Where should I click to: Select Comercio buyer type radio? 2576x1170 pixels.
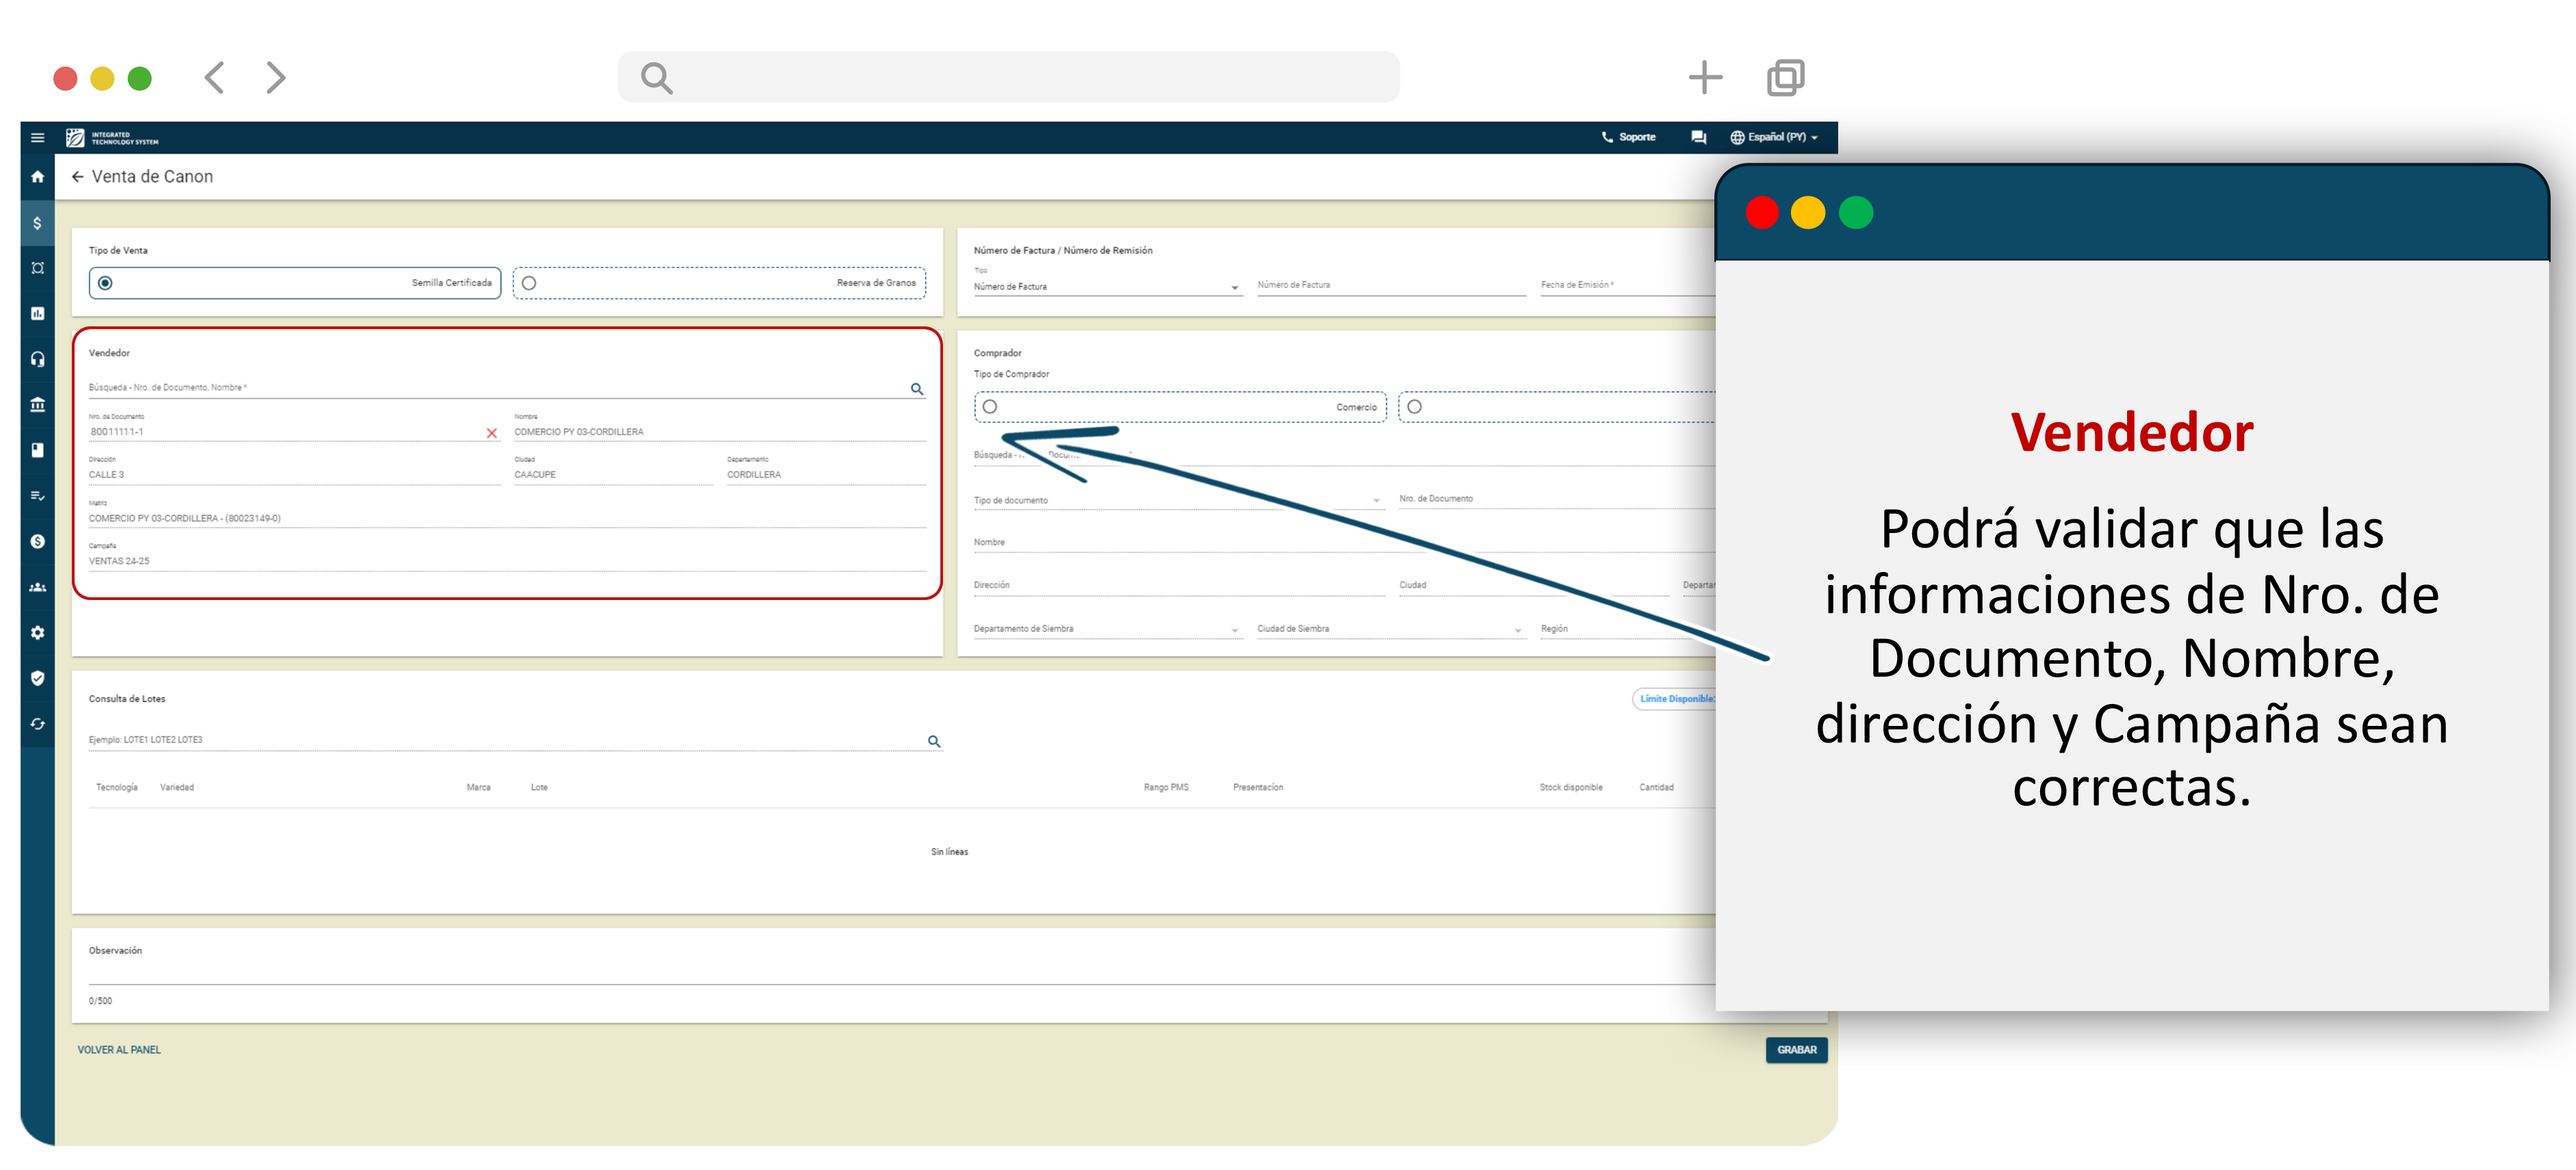[x=989, y=407]
